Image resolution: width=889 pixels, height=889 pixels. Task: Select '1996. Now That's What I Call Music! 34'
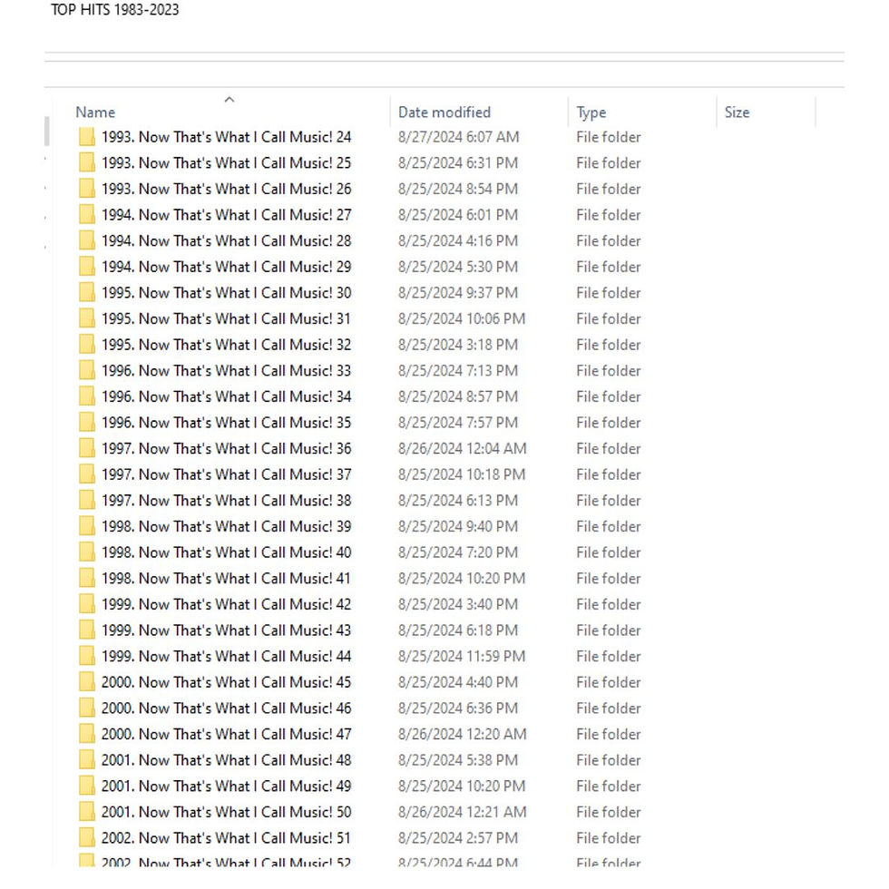(x=226, y=397)
